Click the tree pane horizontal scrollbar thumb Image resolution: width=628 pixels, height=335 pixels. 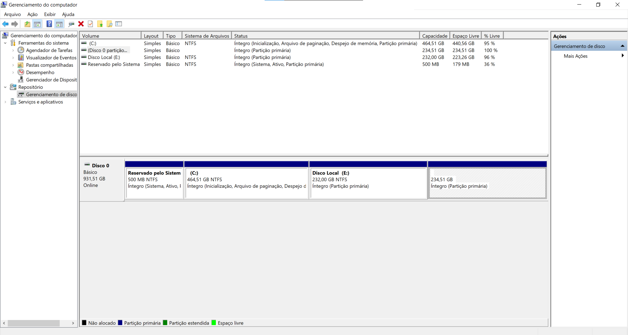click(x=34, y=323)
